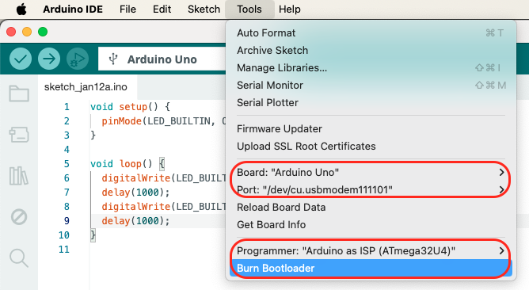Launch Serial Plotter from the Tools menu
This screenshot has height=290, width=529.
(371, 103)
